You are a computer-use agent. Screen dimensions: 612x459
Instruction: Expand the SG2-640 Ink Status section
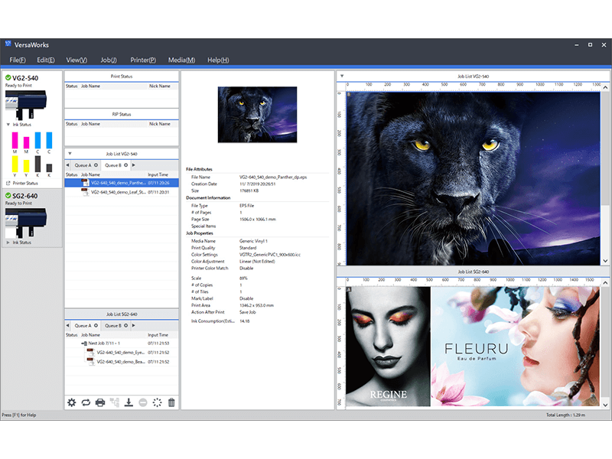coord(8,242)
